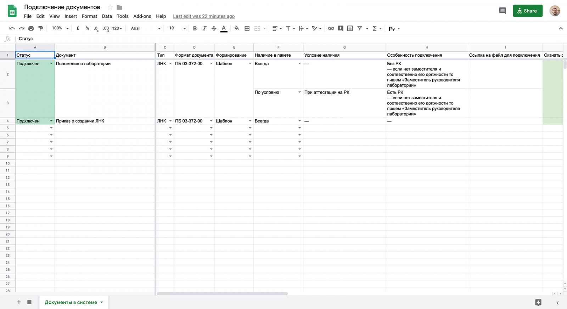Open the 123 more formats dropdown

[117, 28]
